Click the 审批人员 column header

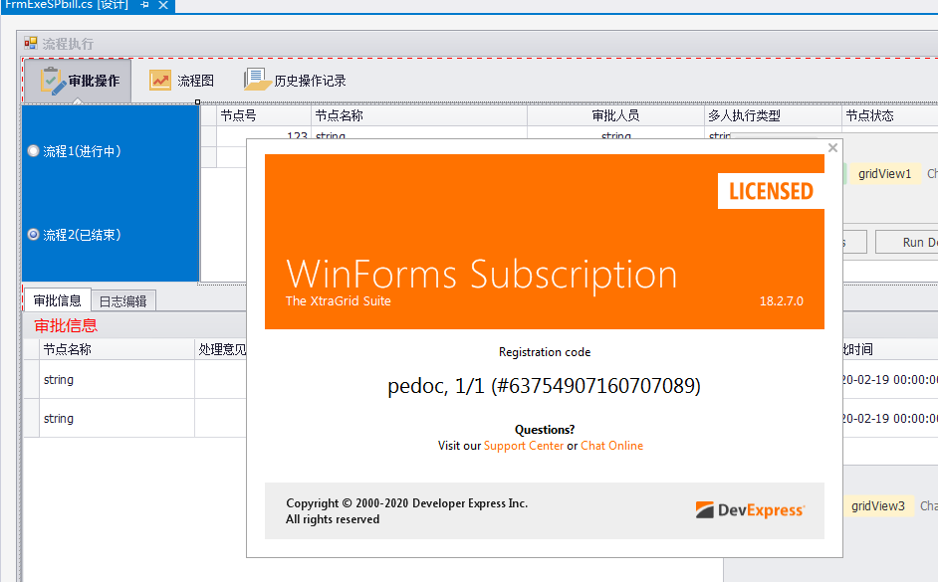[615, 115]
